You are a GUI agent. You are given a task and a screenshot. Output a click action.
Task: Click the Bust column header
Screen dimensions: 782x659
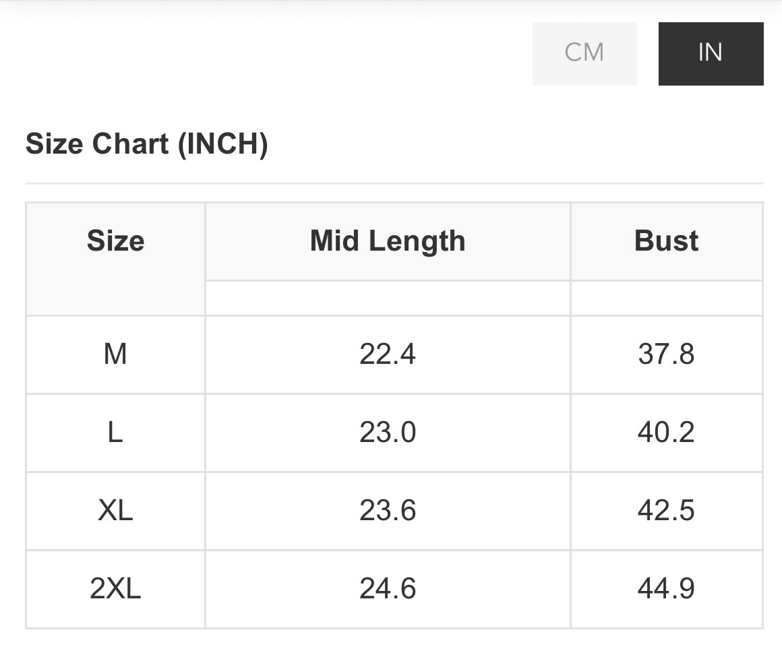click(x=666, y=241)
